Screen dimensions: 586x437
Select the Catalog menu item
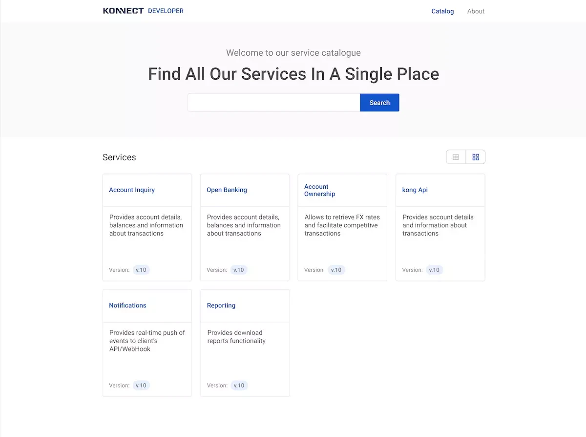click(442, 11)
